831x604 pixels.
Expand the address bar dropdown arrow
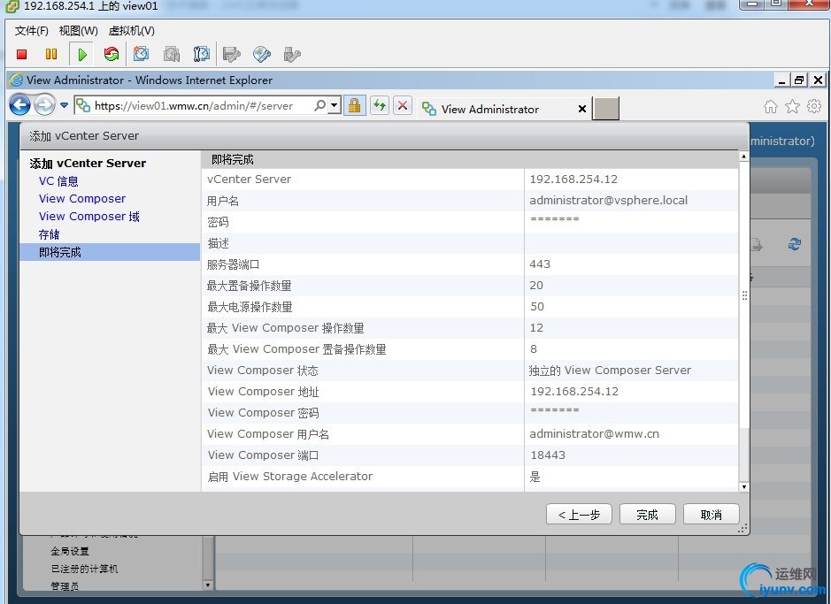pos(334,105)
